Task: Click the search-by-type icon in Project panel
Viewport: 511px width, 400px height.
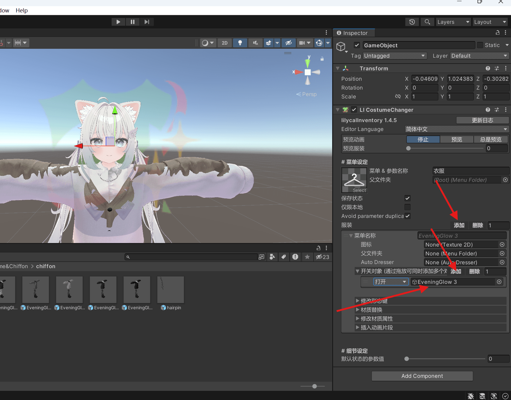Action: [272, 257]
